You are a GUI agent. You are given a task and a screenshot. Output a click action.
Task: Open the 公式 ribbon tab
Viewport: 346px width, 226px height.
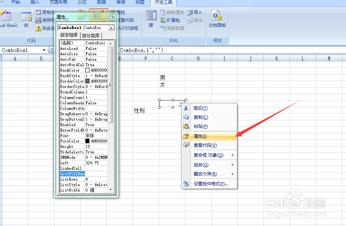[x=82, y=2]
